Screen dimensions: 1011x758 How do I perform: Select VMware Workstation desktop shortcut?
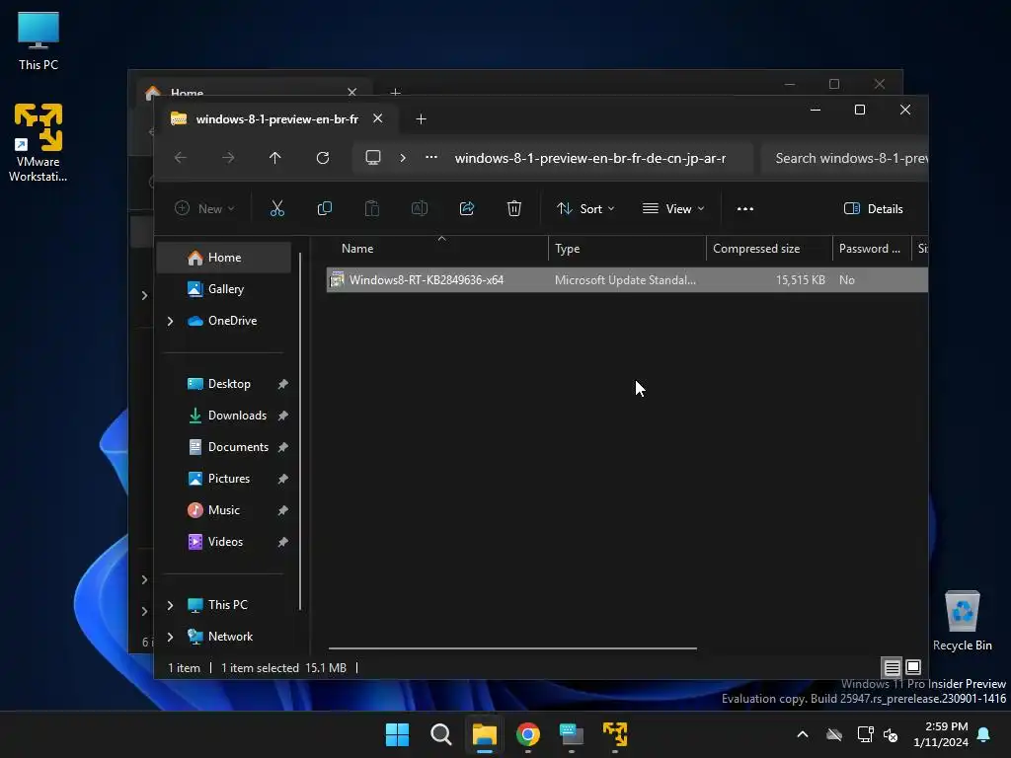click(x=39, y=142)
